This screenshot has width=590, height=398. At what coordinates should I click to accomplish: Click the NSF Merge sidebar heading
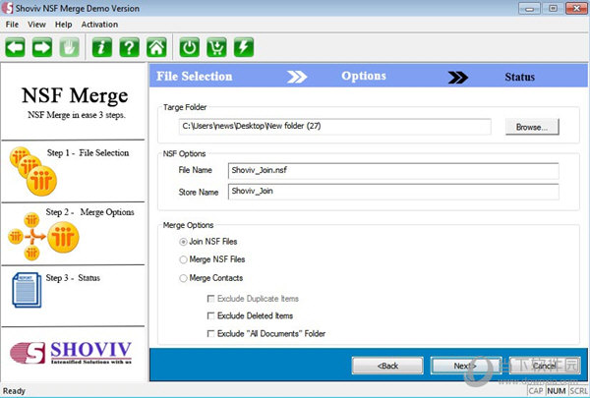[75, 95]
